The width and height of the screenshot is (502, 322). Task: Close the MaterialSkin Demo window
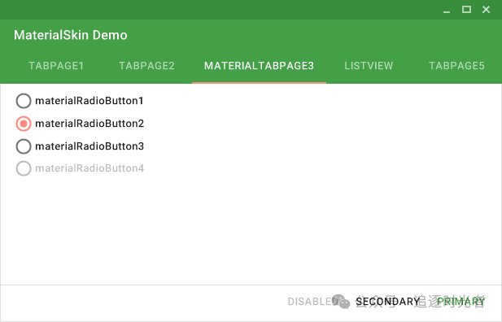click(486, 10)
